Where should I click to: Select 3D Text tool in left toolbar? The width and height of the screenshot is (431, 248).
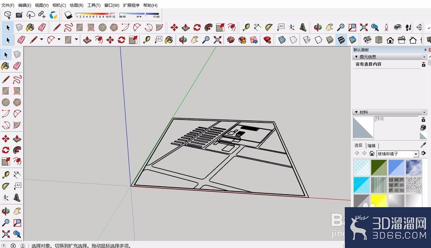pyautogui.click(x=17, y=197)
